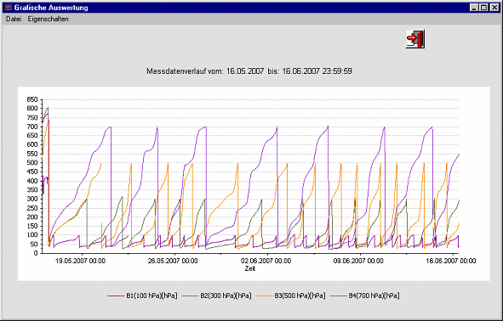Click the 02.06.2007 00:00 axis label
503x321 pixels.
[x=266, y=261]
